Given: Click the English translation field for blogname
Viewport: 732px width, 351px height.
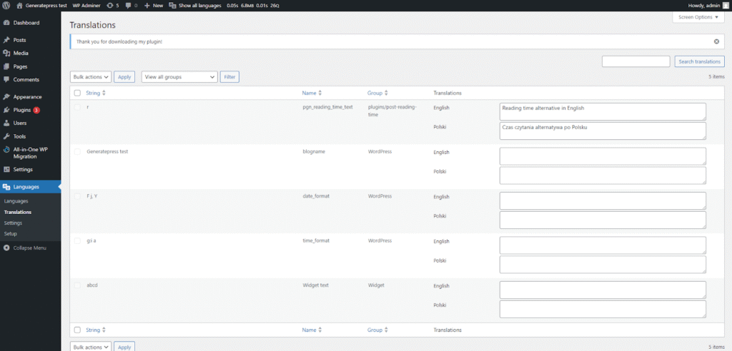Looking at the screenshot, I should tap(603, 156).
